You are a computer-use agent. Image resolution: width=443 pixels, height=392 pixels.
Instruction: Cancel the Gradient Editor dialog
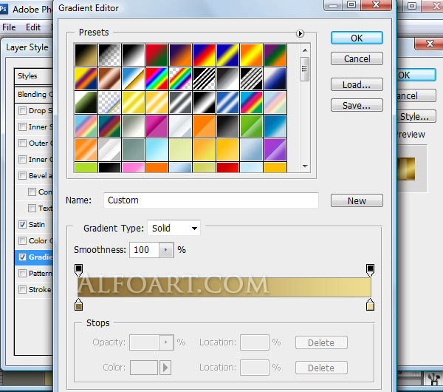pos(357,58)
